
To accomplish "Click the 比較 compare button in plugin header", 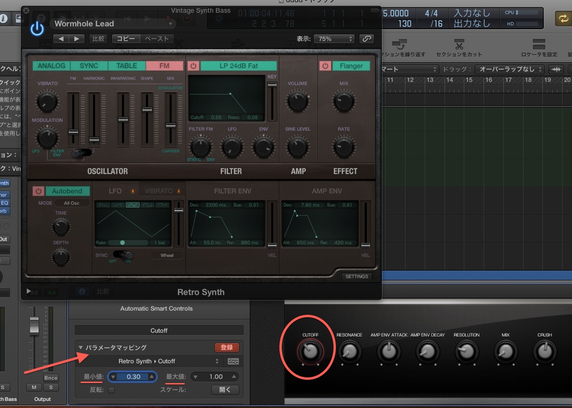I will [98, 39].
